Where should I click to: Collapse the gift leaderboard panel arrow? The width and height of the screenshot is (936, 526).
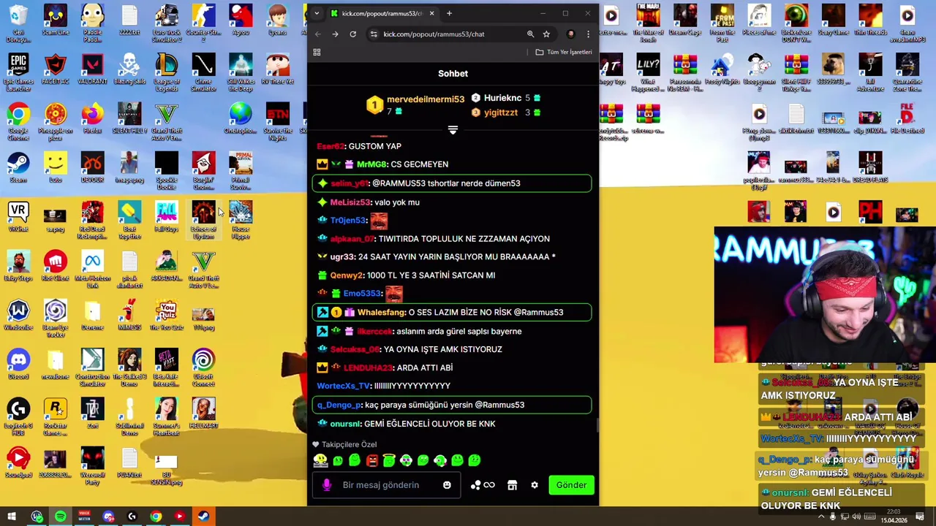(453, 130)
